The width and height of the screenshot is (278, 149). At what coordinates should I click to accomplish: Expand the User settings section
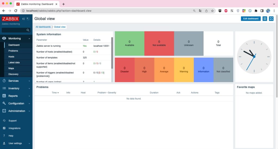point(29,144)
